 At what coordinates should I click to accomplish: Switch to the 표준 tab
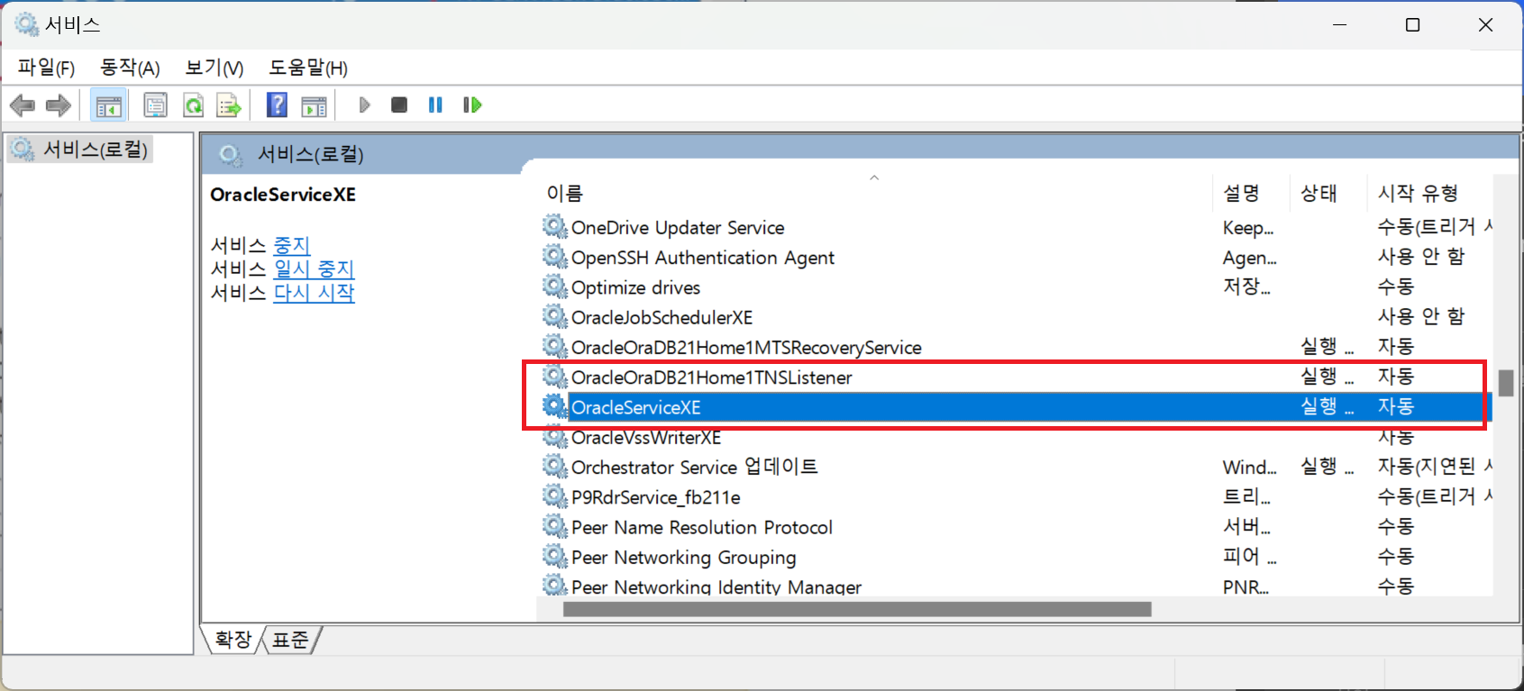(290, 640)
